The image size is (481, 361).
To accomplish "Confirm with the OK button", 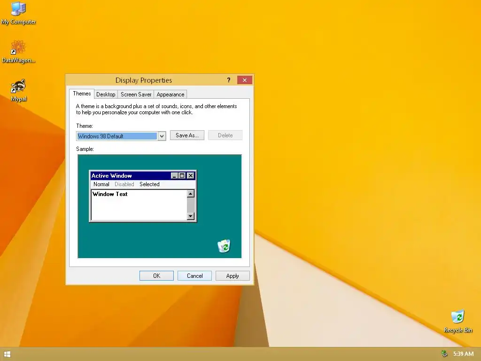I will point(156,275).
